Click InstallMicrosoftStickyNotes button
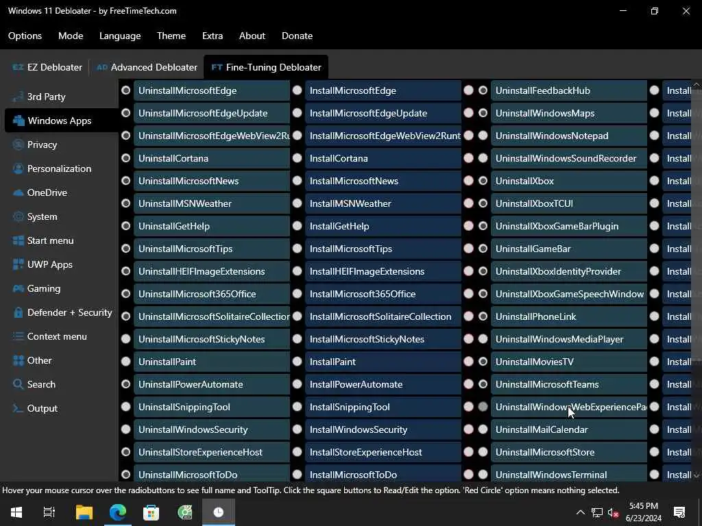702x526 pixels. click(x=383, y=339)
